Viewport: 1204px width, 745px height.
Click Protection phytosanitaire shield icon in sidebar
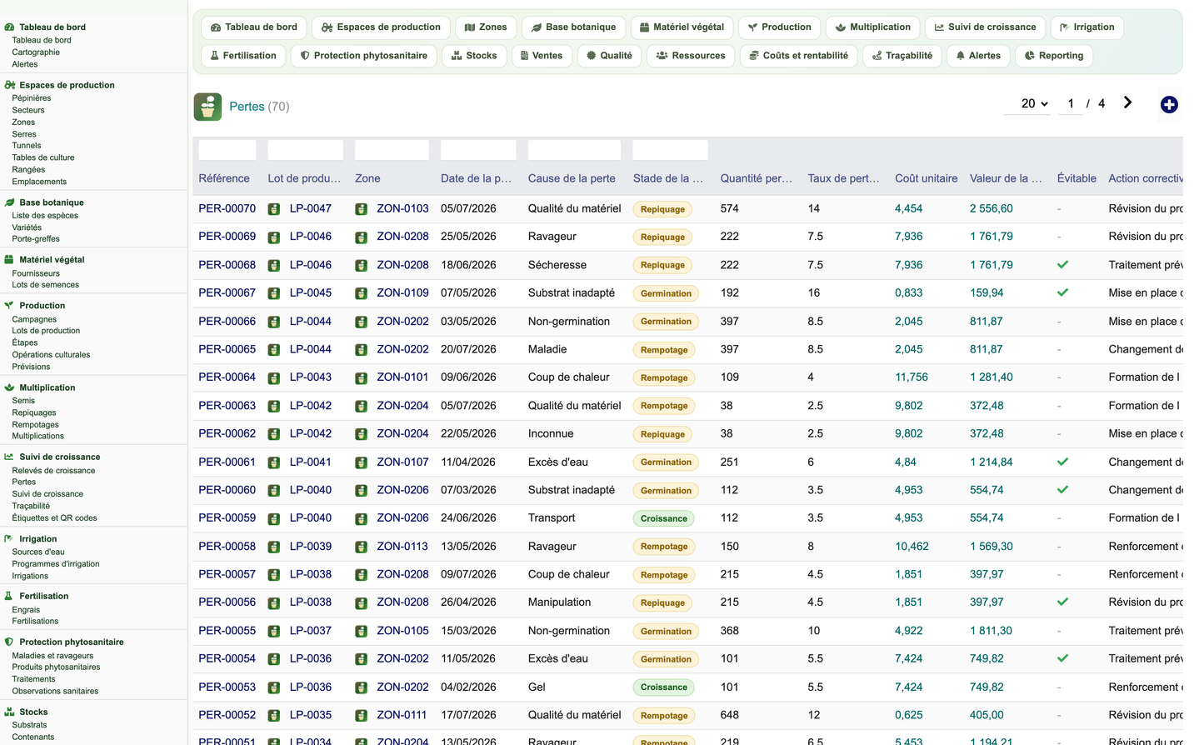(x=9, y=642)
